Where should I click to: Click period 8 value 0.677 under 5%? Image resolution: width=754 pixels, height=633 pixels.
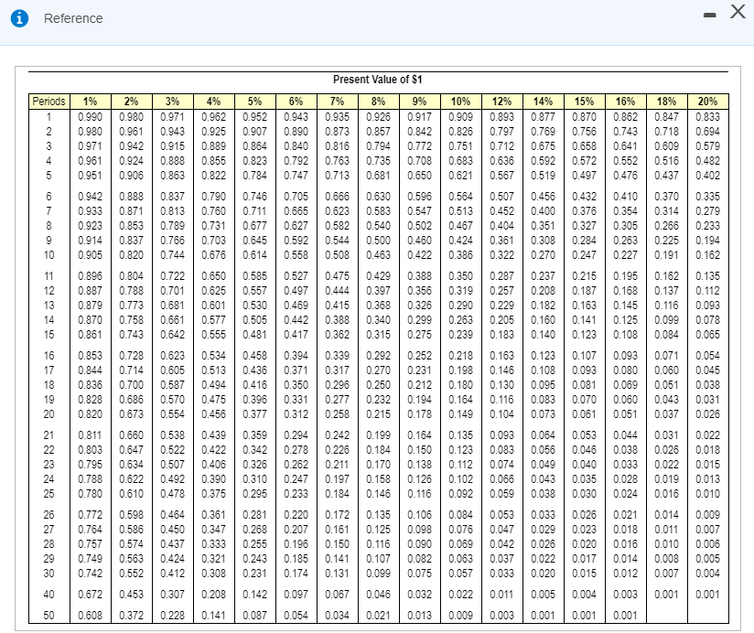pos(255,225)
